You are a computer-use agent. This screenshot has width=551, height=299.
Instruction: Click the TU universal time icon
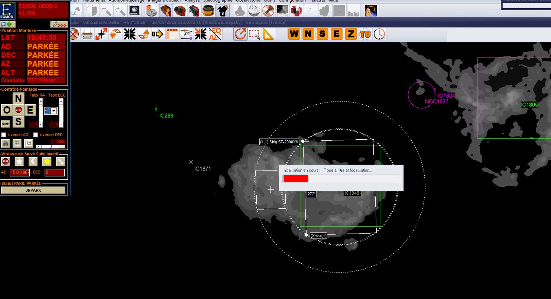coord(365,34)
